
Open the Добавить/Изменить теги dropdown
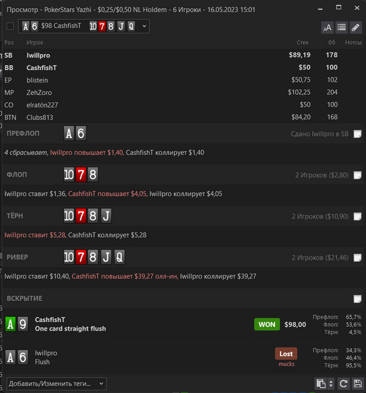tap(56, 383)
